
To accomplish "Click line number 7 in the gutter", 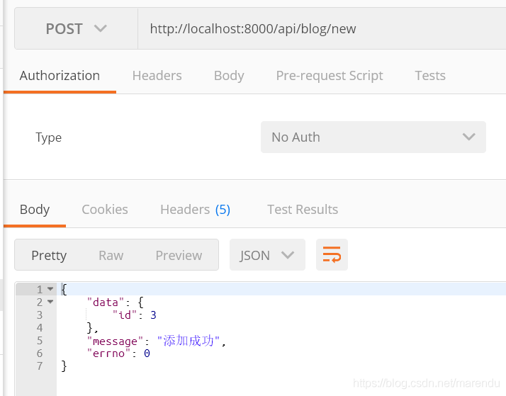I will pyautogui.click(x=40, y=366).
